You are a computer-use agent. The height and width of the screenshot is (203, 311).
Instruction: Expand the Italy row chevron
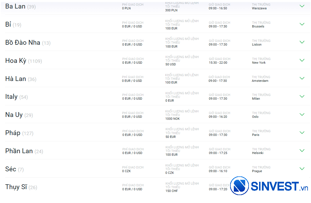[x=302, y=96]
